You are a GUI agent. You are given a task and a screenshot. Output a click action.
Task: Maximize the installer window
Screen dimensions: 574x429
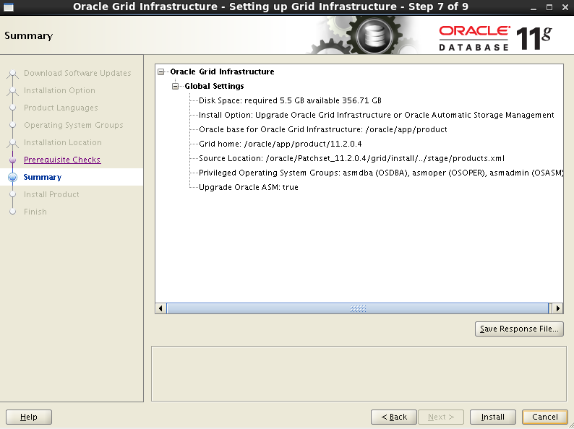pos(549,7)
